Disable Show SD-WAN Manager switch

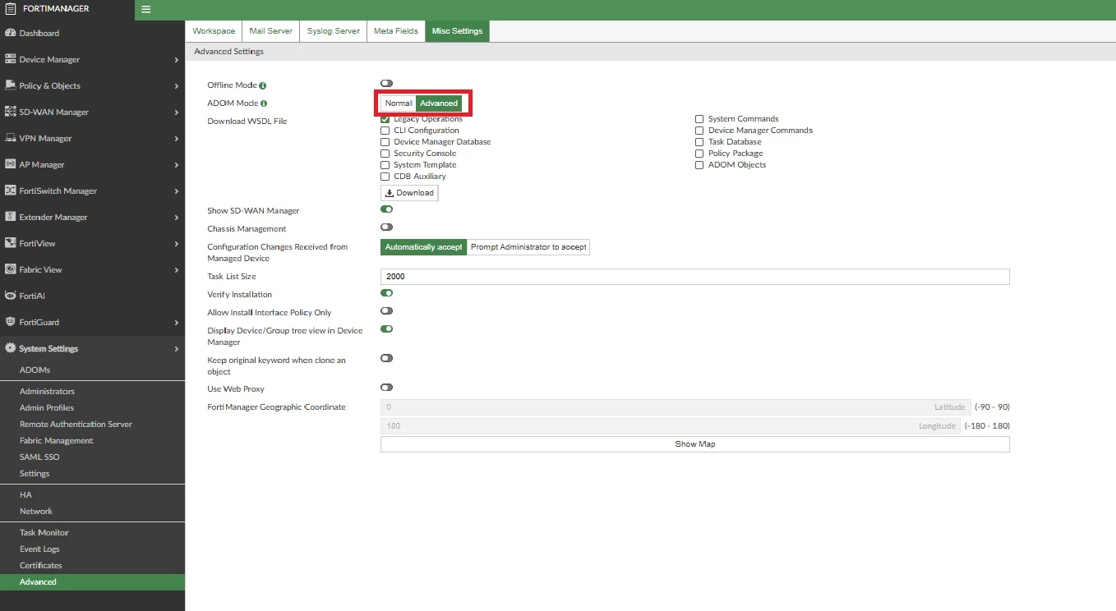(386, 209)
